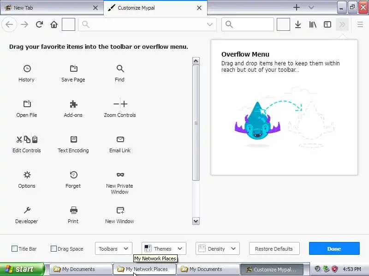Toggle the Sidebars toolbar icon
This screenshot has height=276, width=369.
[327, 24]
